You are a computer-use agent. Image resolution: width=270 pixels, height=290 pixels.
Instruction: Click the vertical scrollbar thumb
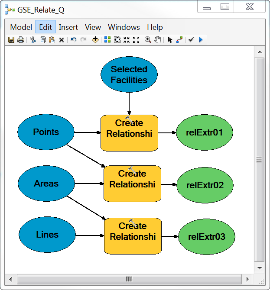click(x=259, y=160)
